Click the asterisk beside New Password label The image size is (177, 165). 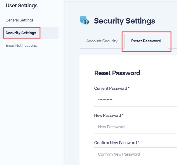122,115
